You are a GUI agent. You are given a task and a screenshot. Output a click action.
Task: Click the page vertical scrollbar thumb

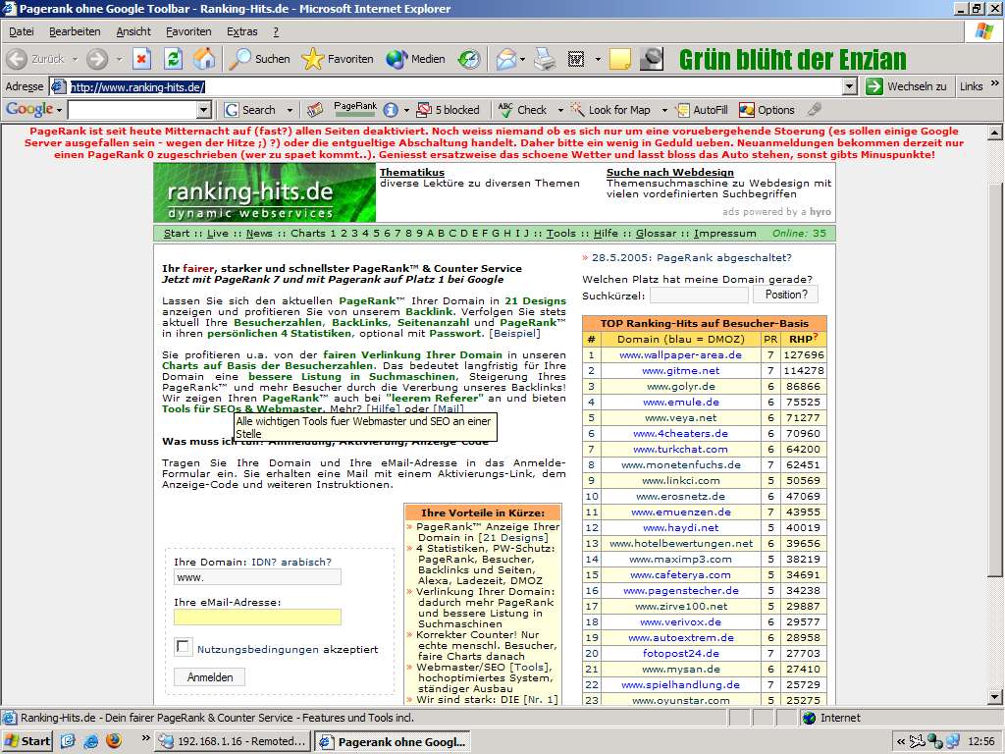coord(994,378)
